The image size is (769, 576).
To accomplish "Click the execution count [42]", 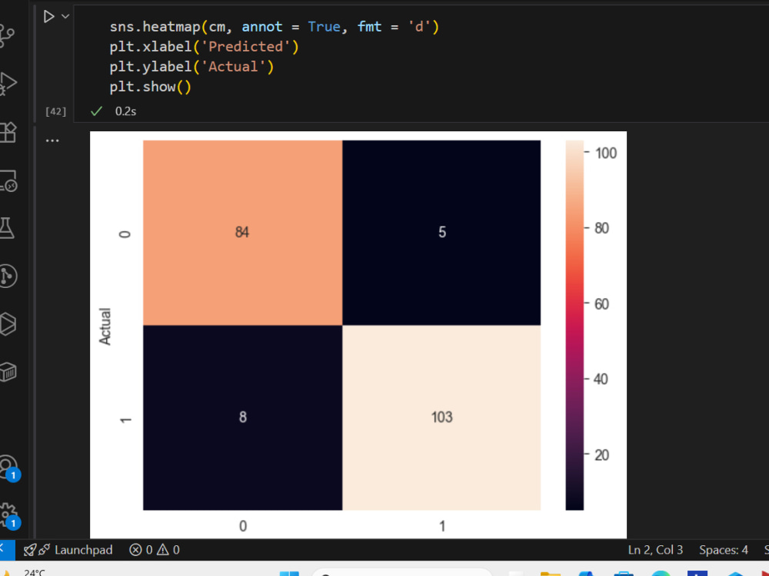I will tap(55, 111).
